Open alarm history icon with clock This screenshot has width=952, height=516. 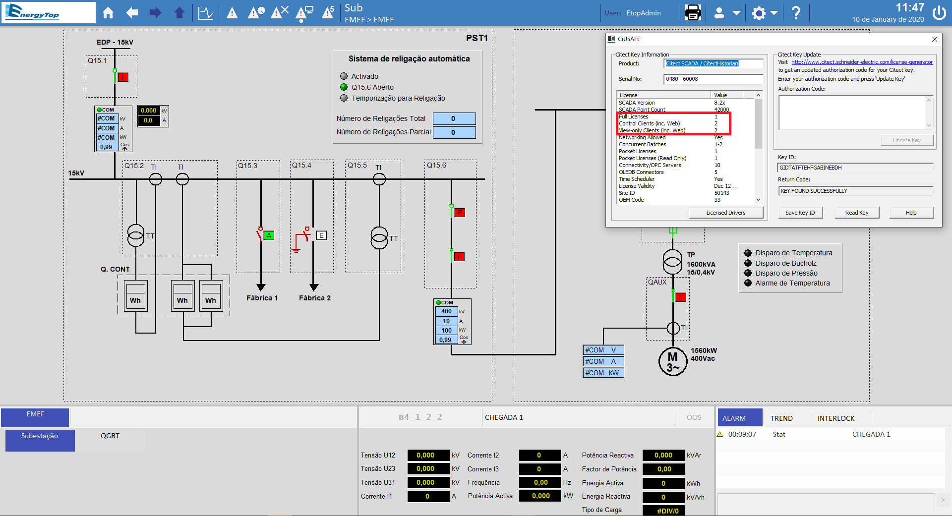point(256,13)
